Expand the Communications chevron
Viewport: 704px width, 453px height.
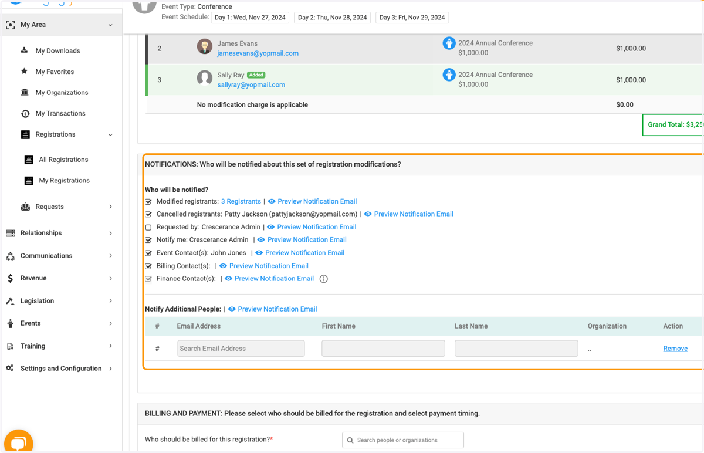point(111,256)
